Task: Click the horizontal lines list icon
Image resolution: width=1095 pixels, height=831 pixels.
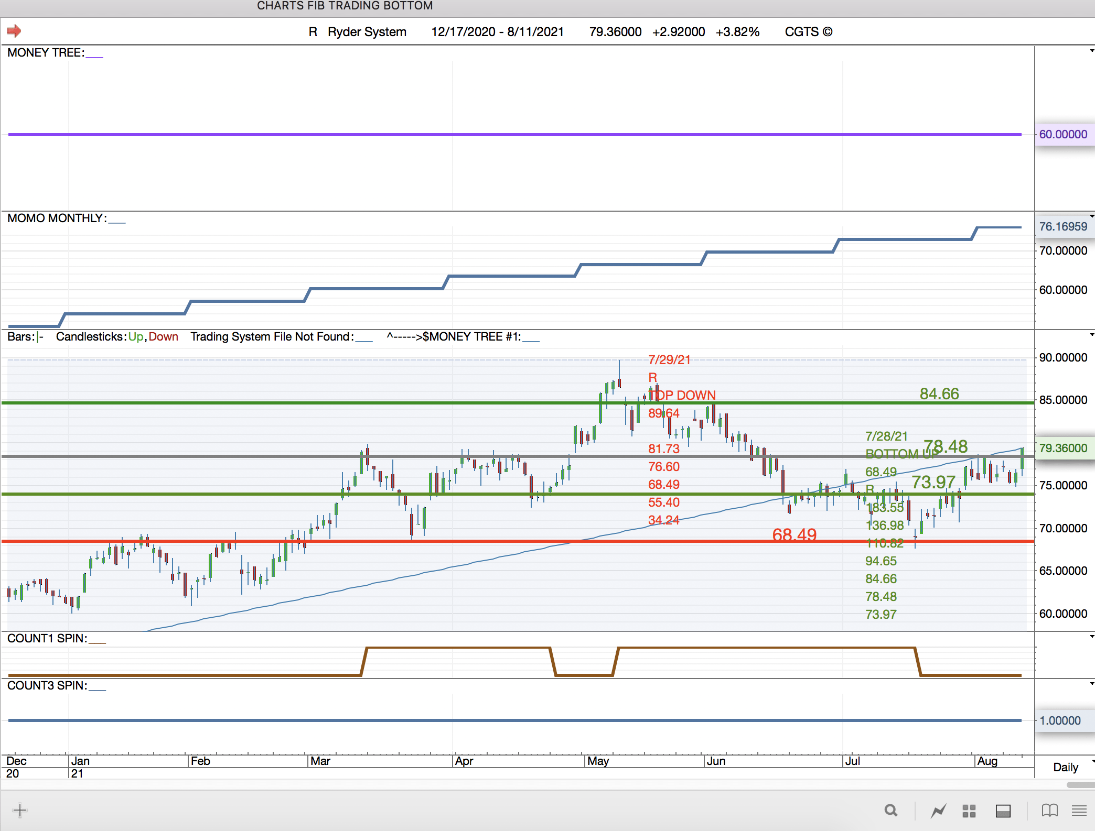Action: [1079, 811]
